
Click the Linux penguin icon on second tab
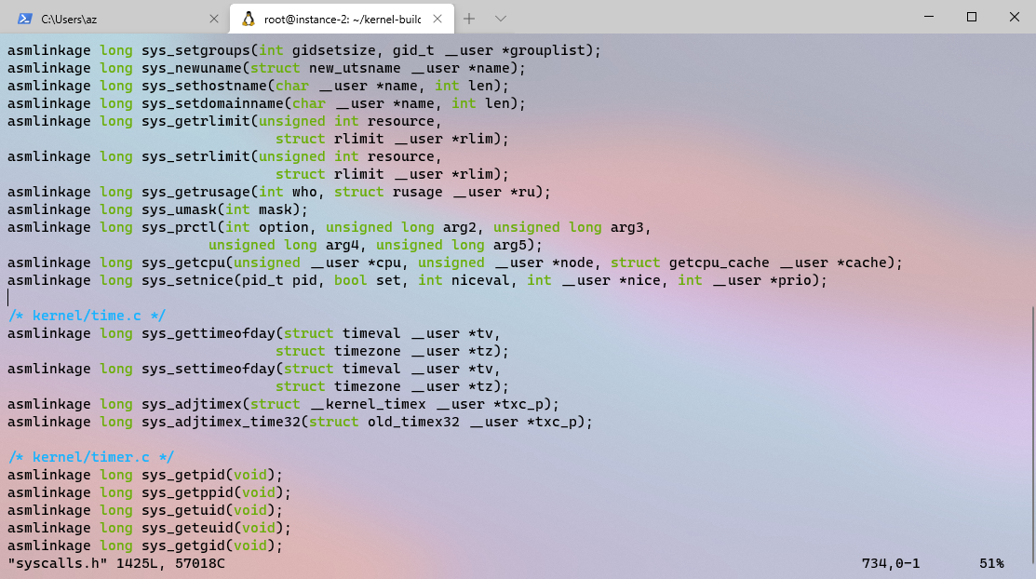249,19
